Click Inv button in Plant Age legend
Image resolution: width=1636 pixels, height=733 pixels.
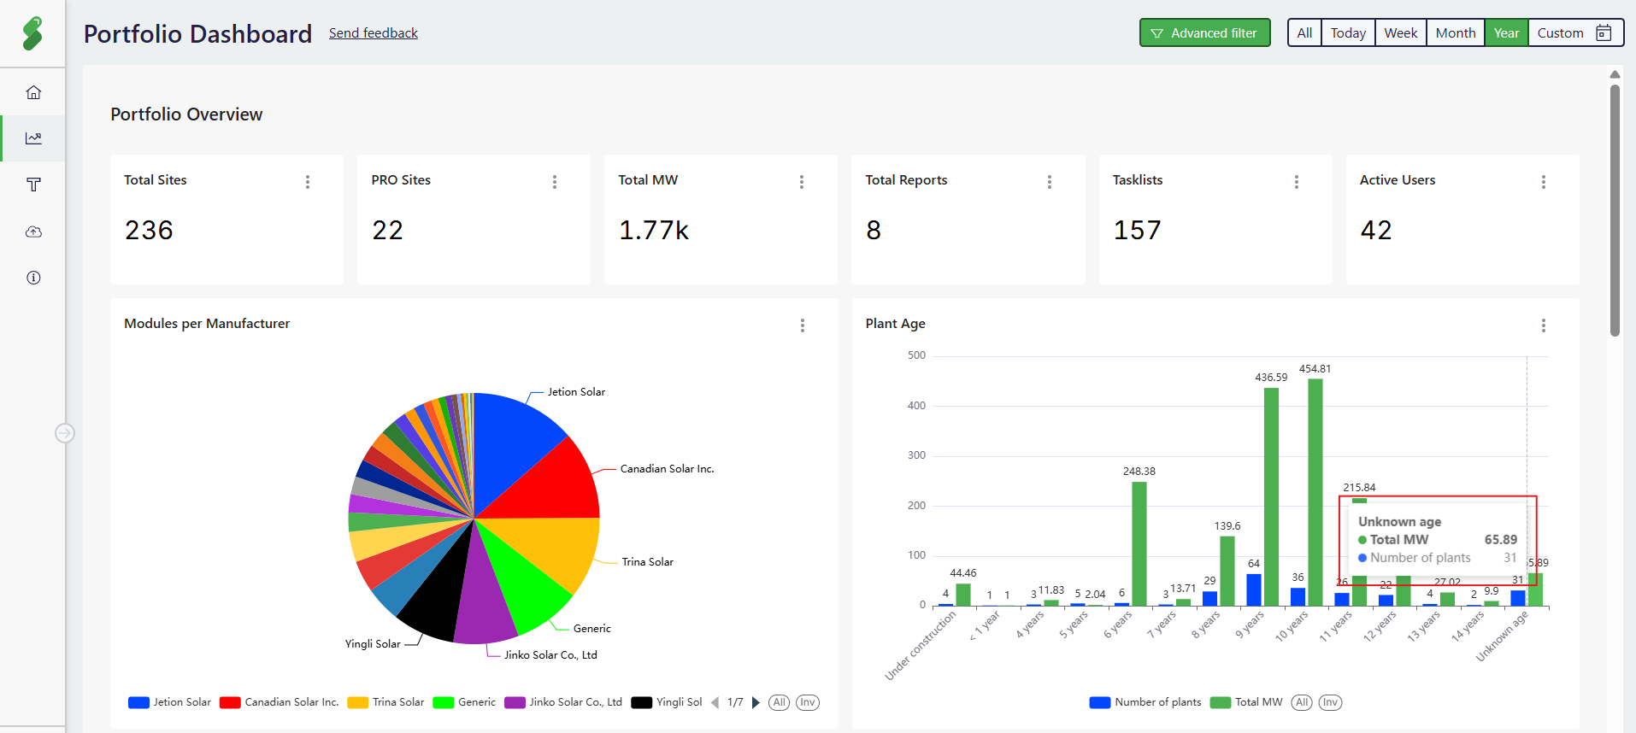coord(1331,702)
